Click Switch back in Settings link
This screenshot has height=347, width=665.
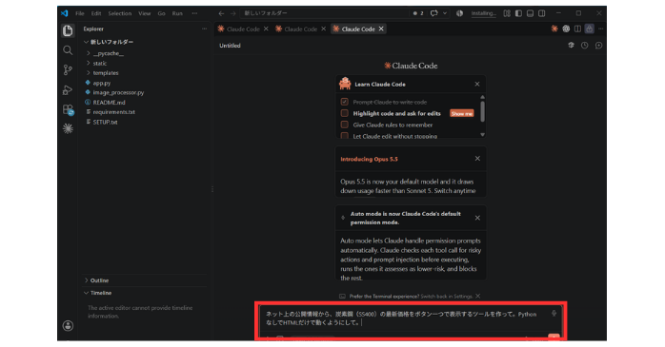point(447,297)
